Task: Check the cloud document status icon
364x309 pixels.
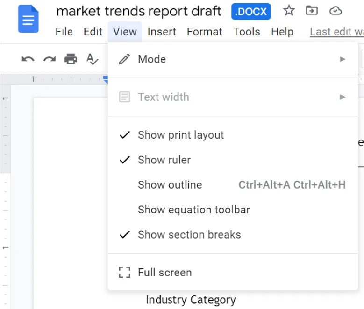Action: pyautogui.click(x=335, y=11)
